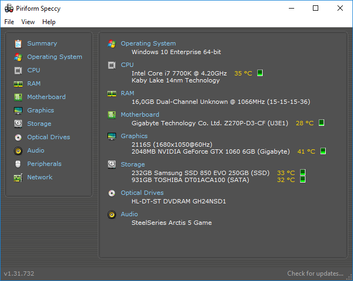Click the RAM icon in main panel
Screen dimensions: 353x281
[112, 94]
